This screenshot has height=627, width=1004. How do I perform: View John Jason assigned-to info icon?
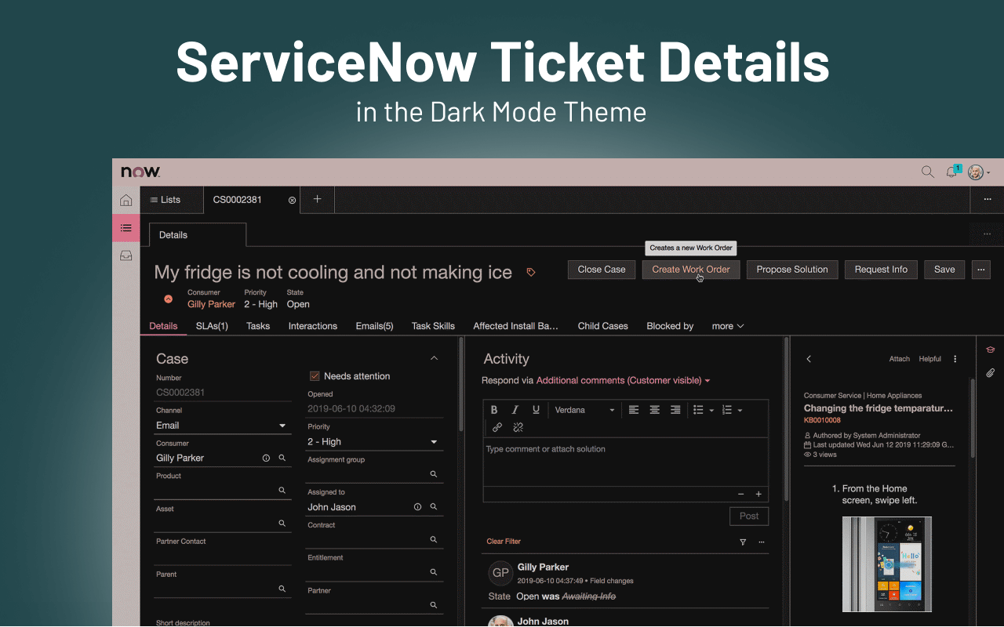(x=417, y=507)
